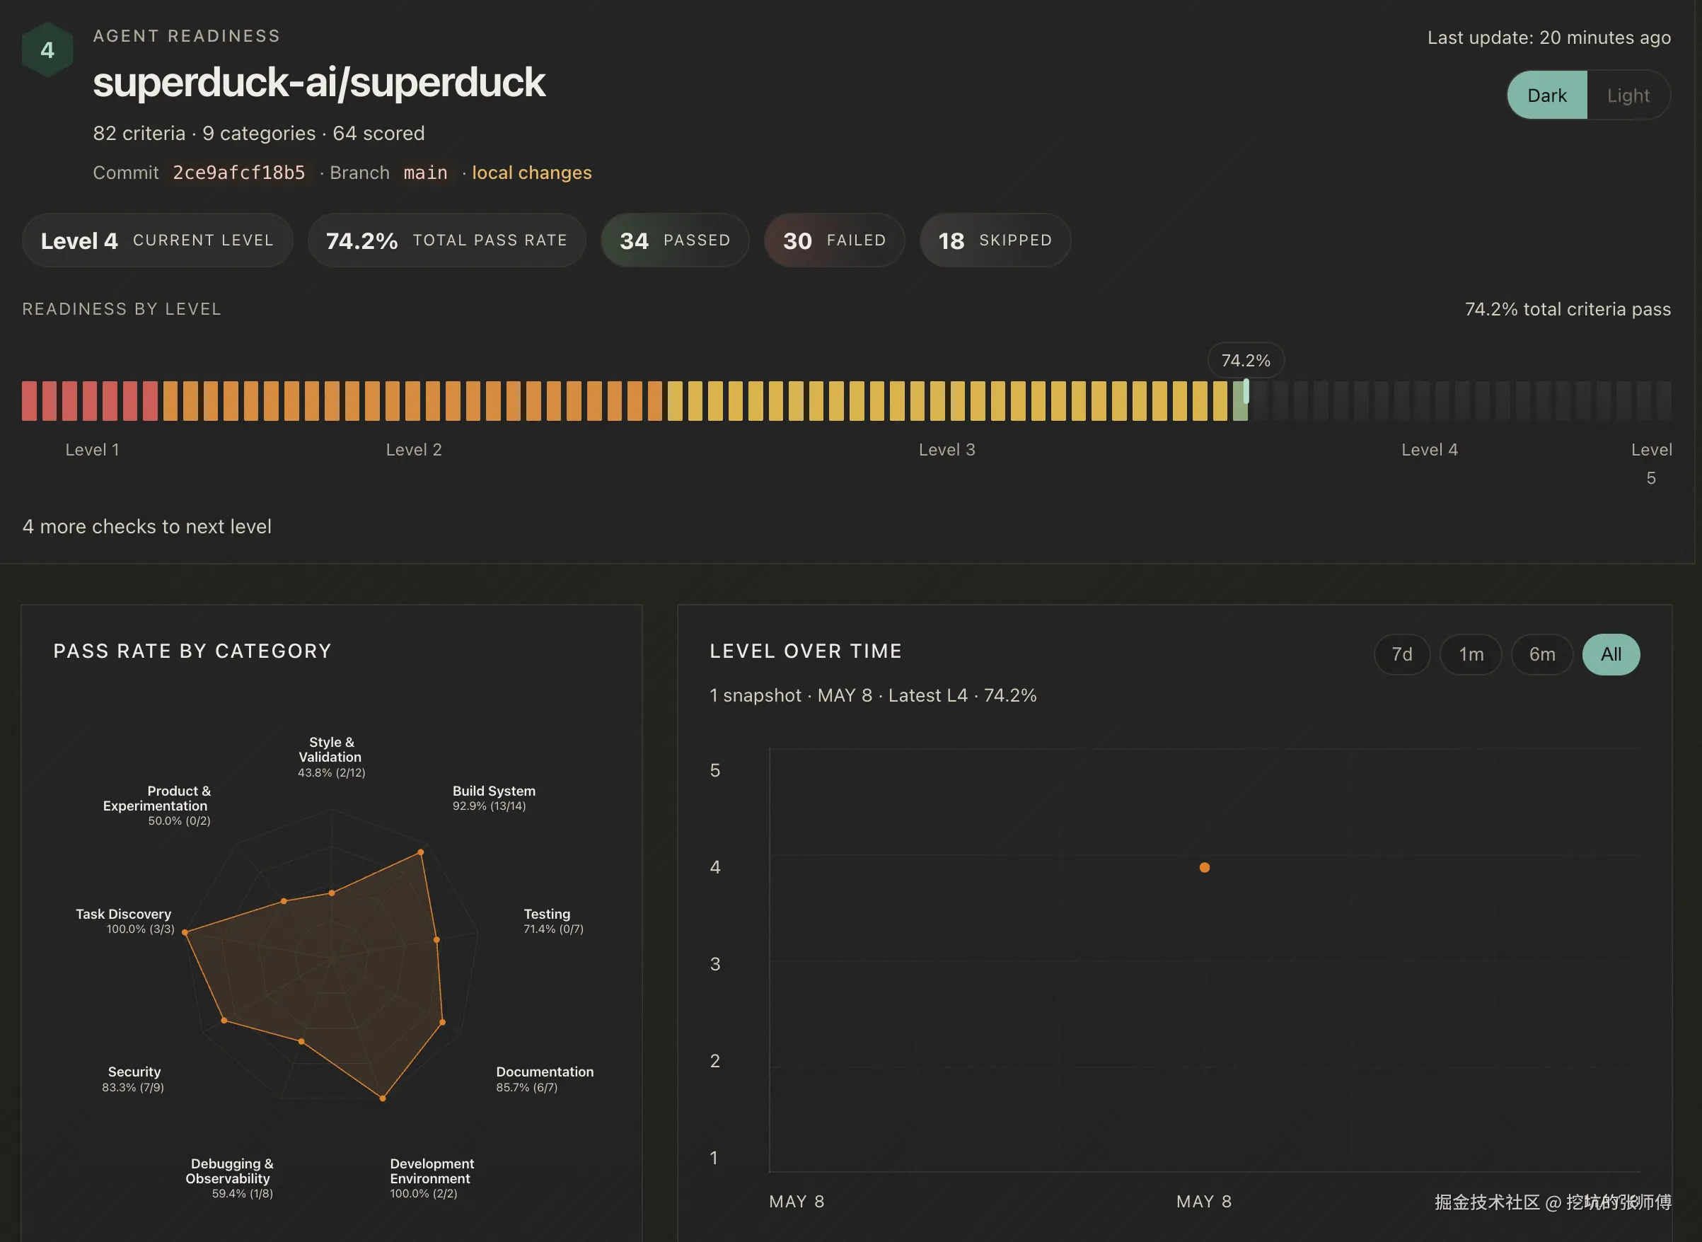Click the '4 more checks to next level' text
This screenshot has width=1702, height=1242.
coord(146,526)
